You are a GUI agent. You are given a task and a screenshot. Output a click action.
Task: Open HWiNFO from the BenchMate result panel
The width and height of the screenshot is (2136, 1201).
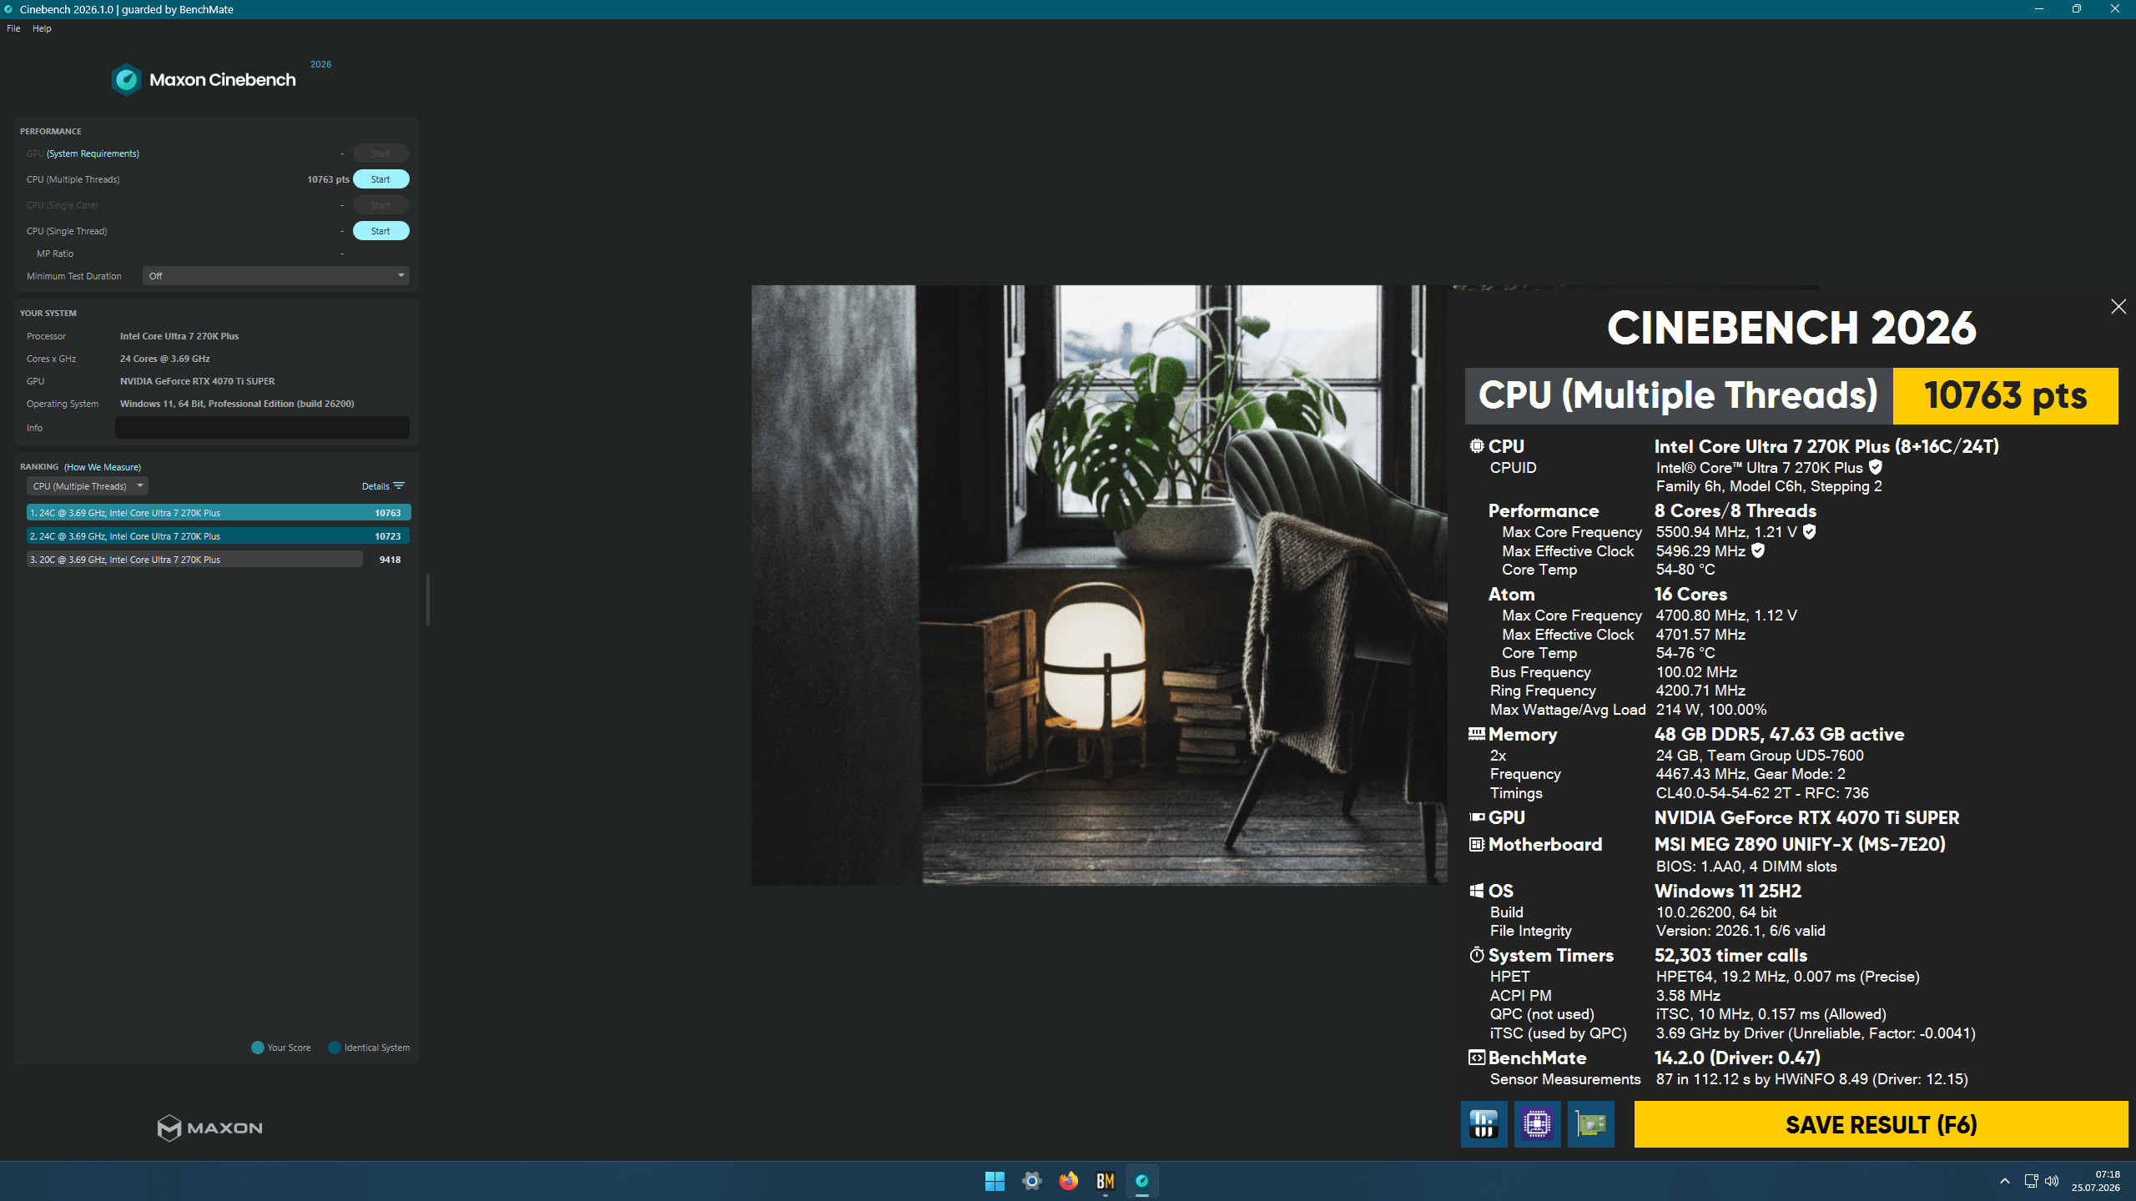(x=1484, y=1124)
